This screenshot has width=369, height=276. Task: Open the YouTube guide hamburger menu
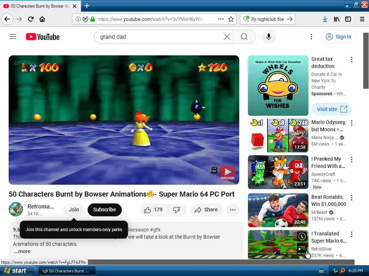click(x=13, y=37)
